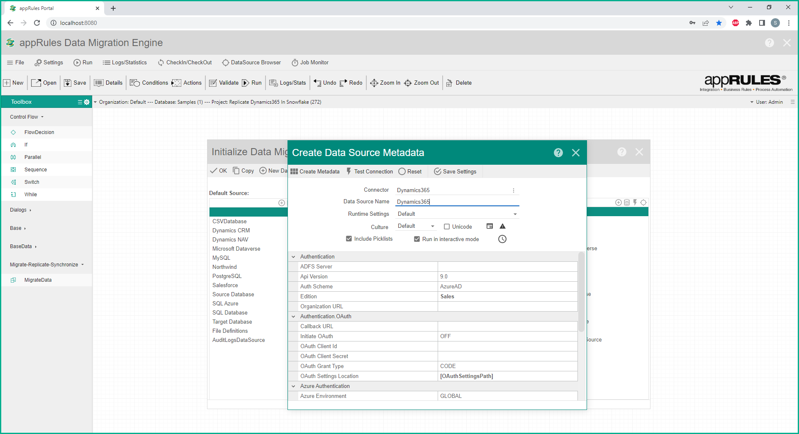Collapse the Authentication section

pos(294,257)
